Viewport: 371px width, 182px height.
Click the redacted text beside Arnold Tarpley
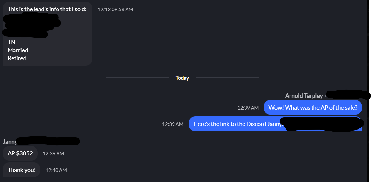point(347,95)
